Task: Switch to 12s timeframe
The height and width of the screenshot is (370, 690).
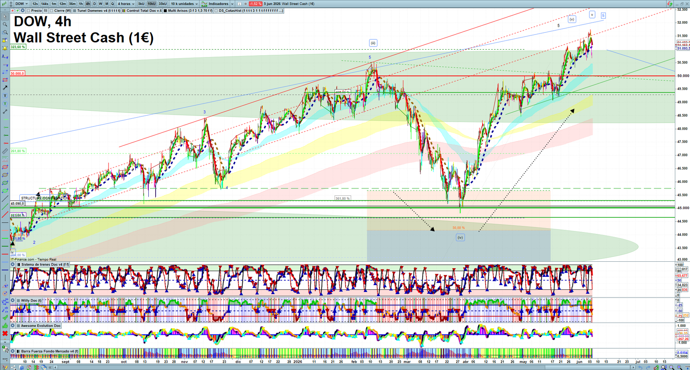Action: (35, 3)
